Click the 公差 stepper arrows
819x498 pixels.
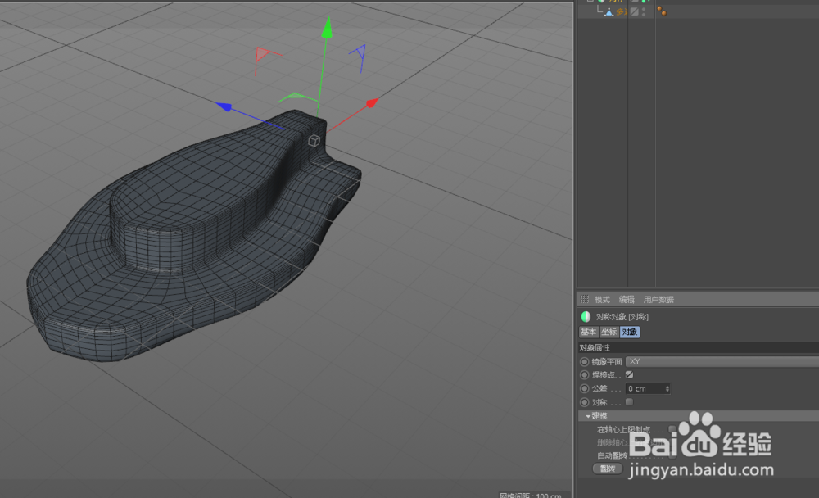pos(667,389)
